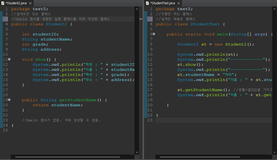Close the StudentTest.java editor tab
The width and height of the screenshot is (277, 160).
(179, 3)
